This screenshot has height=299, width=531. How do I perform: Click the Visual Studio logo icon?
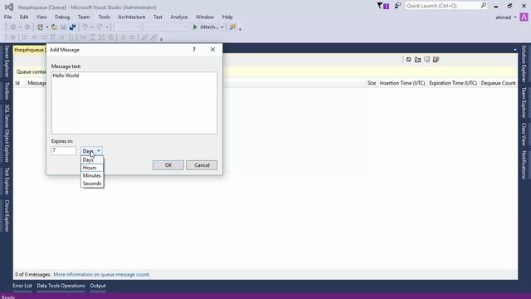click(x=9, y=7)
